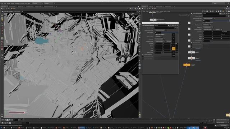Add a new pane tab beside Geometry Spreadsheet
This screenshot has height=129, width=230.
tap(56, 6)
